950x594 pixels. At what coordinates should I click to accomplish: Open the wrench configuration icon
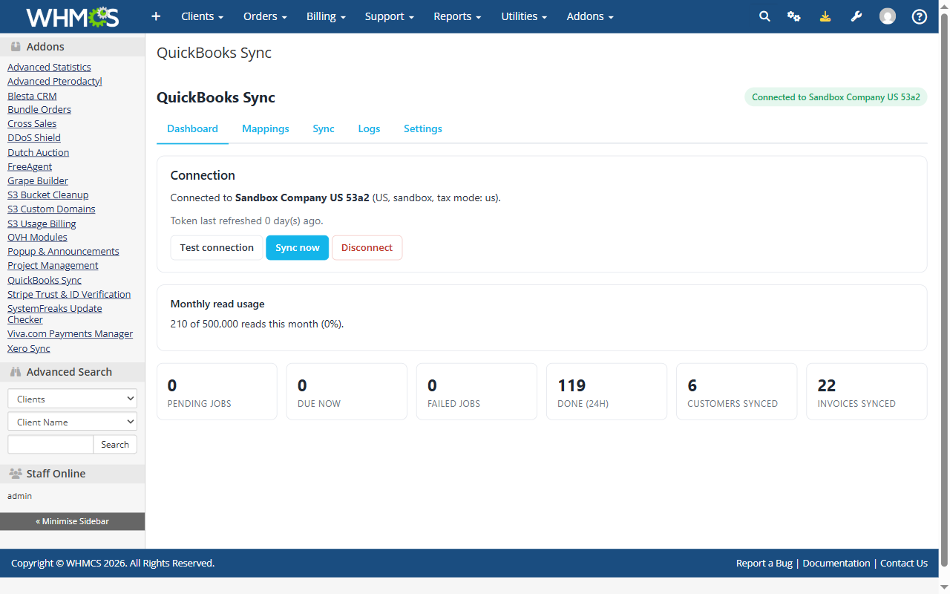[856, 16]
